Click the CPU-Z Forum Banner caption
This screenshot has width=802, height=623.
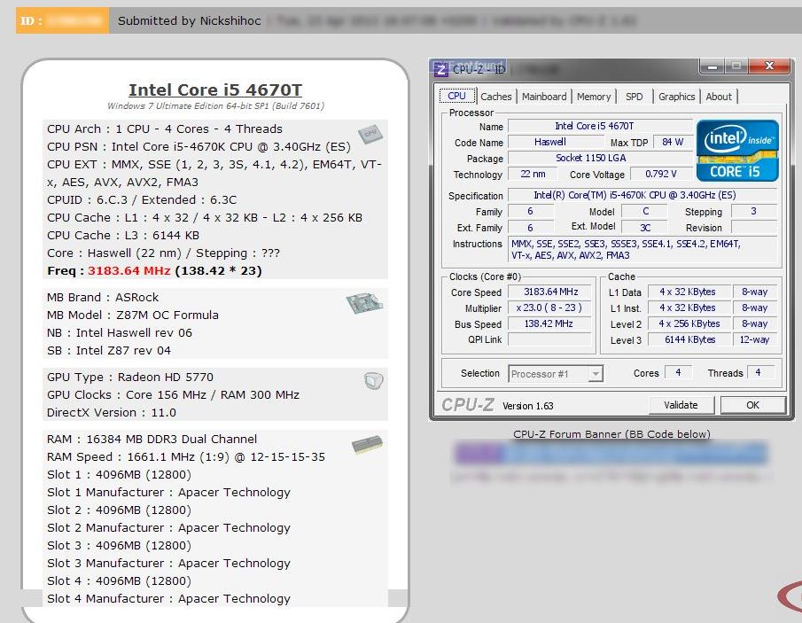coord(611,434)
